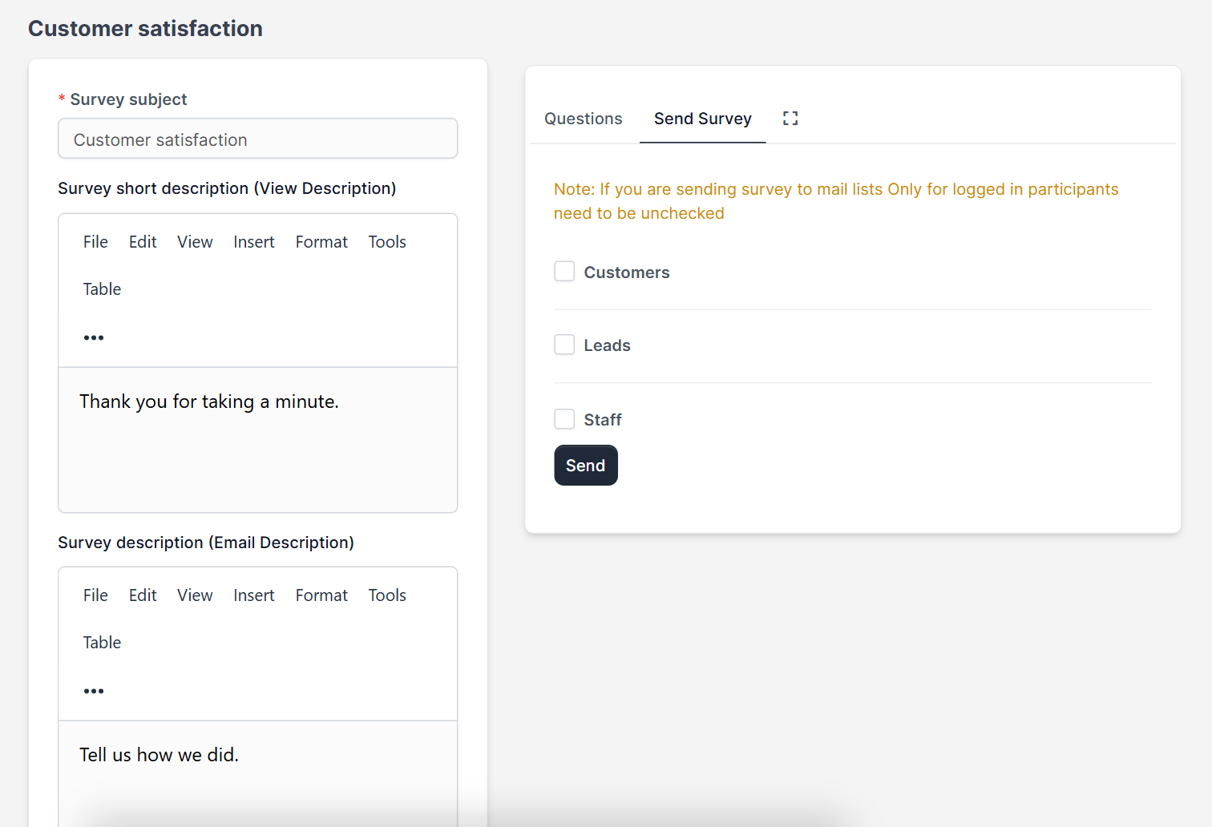Screen dimensions: 1212x827
Task: Open more options in short description editor
Action: click(94, 337)
